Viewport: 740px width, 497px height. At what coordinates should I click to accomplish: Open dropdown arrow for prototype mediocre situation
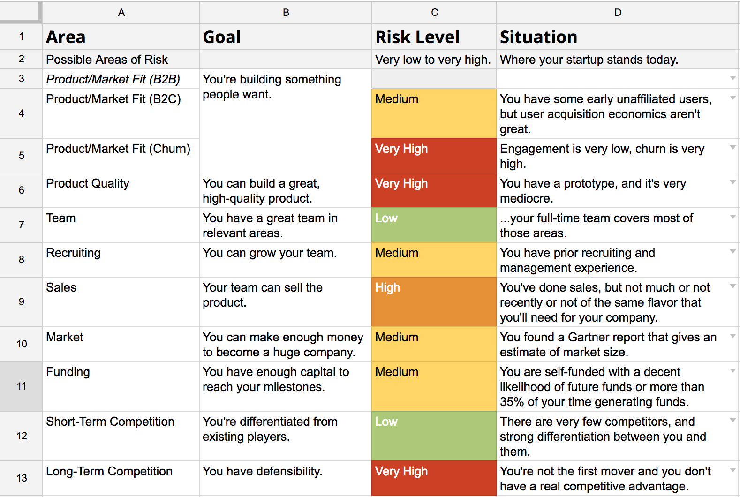(732, 182)
